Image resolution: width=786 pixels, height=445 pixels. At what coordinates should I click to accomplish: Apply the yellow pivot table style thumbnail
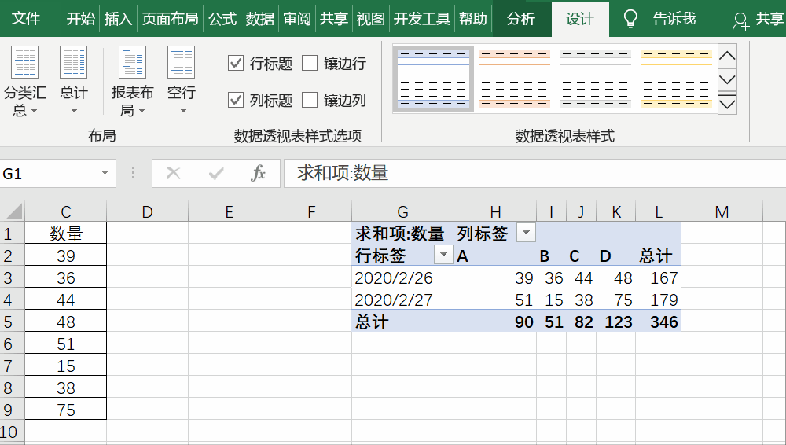676,79
